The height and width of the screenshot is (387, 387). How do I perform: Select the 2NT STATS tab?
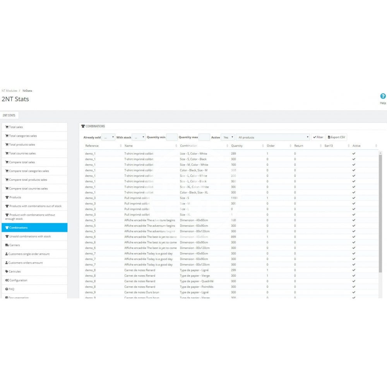click(x=9, y=115)
